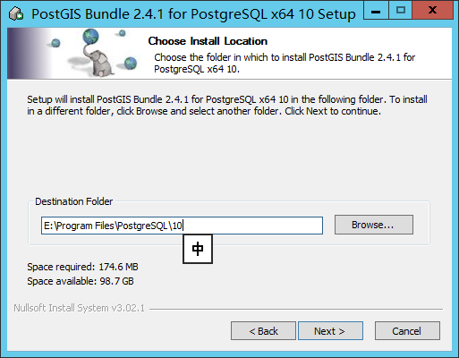Click the header description about choosing the folder

point(285,63)
